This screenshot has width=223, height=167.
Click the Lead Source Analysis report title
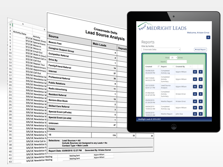coord(105,35)
